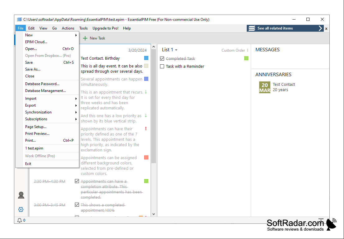Image resolution: width=344 pixels, height=239 pixels.
Task: Click the agenda scrollbar down arrow
Action: pos(154,214)
